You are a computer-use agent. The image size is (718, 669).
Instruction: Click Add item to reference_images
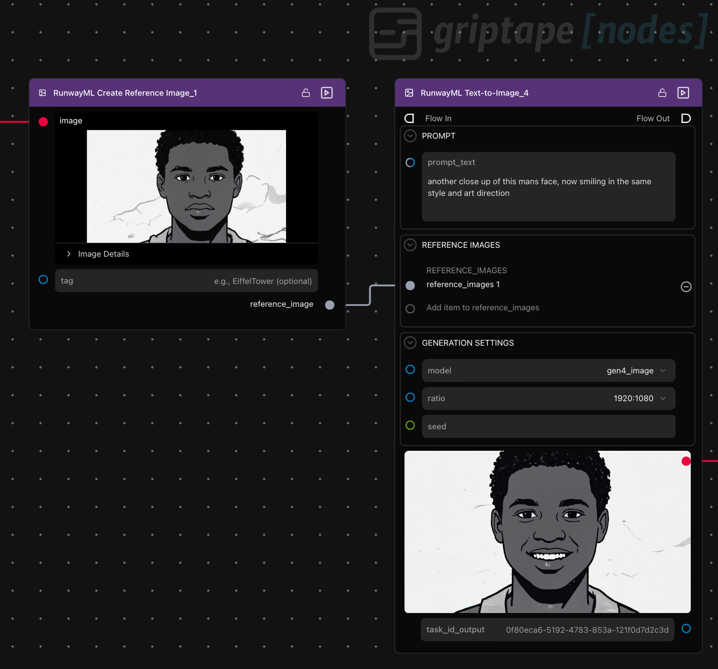[x=483, y=308]
